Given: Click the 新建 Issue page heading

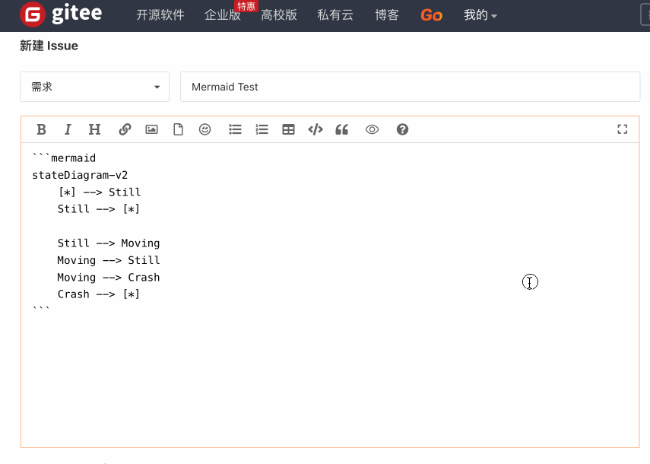Looking at the screenshot, I should pyautogui.click(x=49, y=46).
